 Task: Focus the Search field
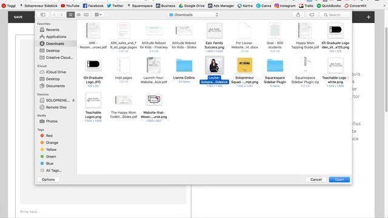[335, 15]
